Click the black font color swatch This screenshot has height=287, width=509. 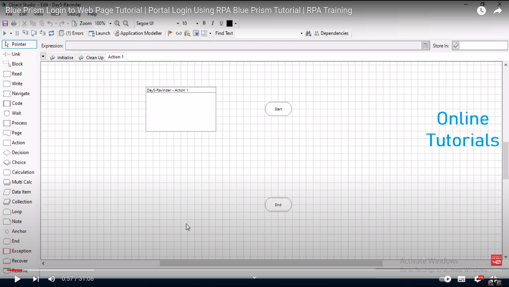(229, 23)
